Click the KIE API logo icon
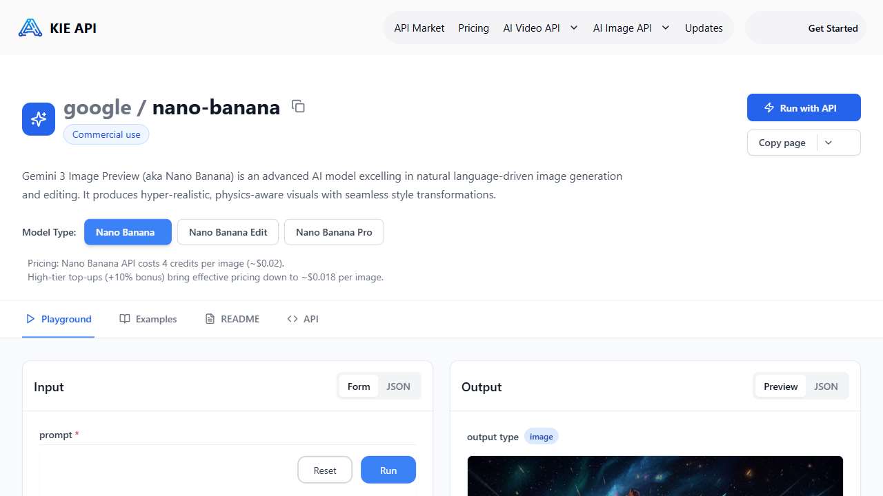Screen dimensions: 883x496 click(30, 28)
